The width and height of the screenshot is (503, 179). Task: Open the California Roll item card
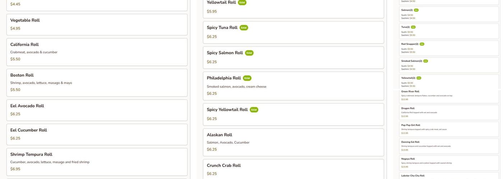point(97,52)
